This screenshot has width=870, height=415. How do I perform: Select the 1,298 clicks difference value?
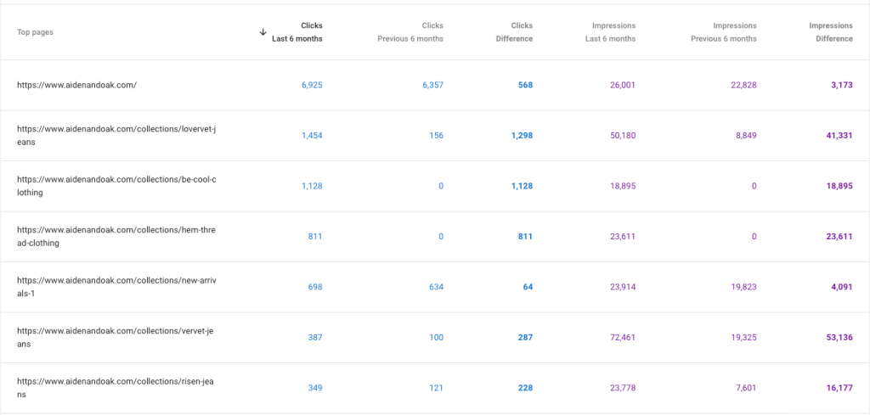coord(517,136)
